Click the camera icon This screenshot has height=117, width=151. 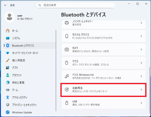[67, 50]
